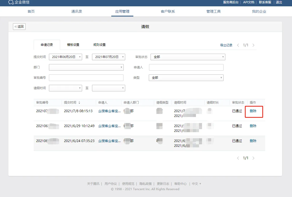This screenshot has width=292, height=197.
Task: Open the 我的企业 navigation tab
Action: (259, 12)
